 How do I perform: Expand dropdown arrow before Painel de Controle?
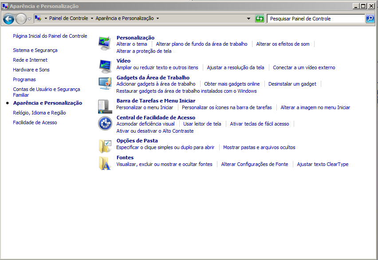click(x=46, y=18)
